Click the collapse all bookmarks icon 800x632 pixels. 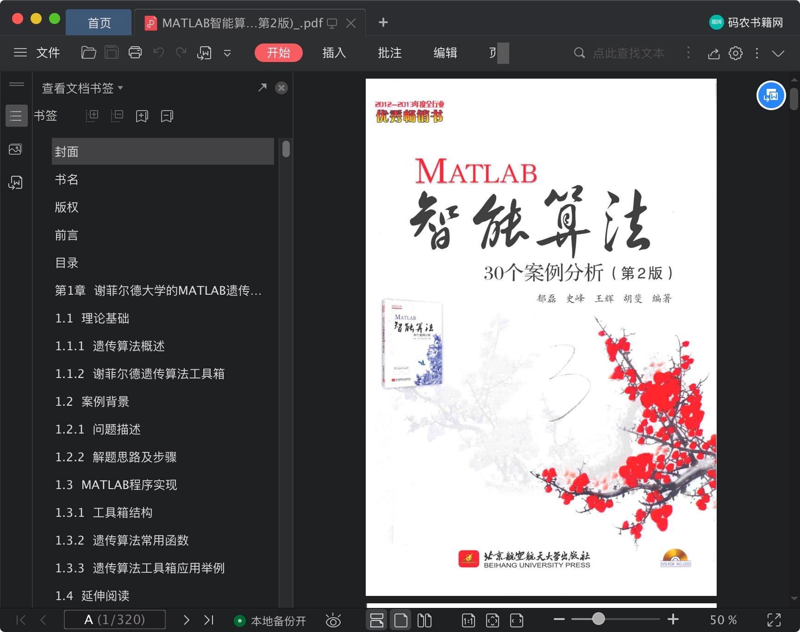click(x=117, y=116)
